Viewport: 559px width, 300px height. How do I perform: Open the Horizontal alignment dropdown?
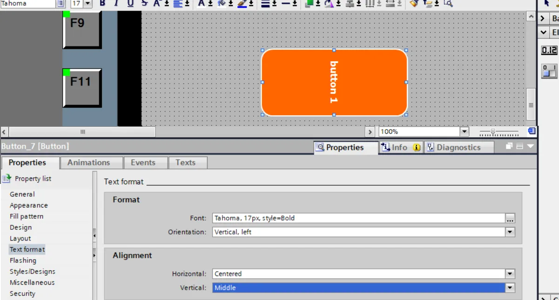click(511, 274)
